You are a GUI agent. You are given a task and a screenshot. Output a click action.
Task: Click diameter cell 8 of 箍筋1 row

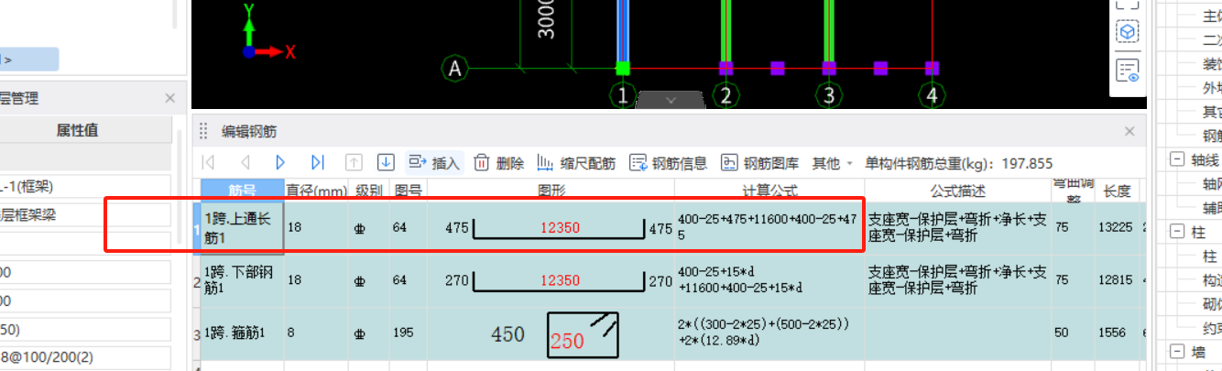(316, 333)
